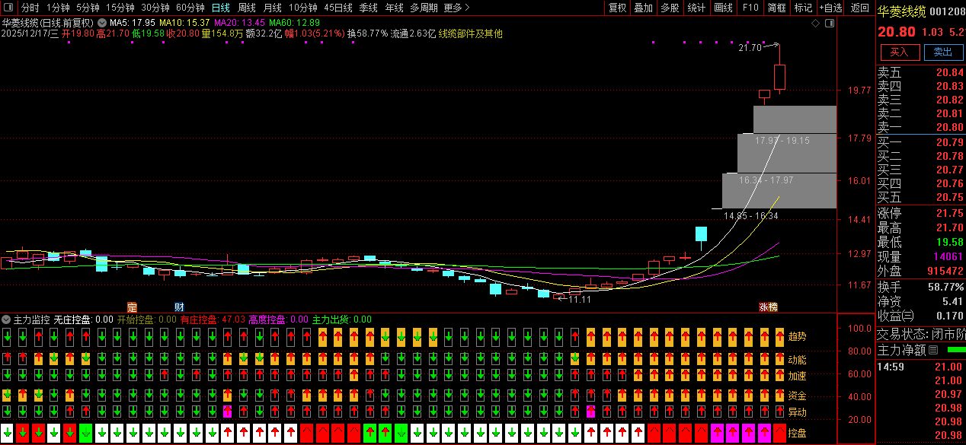Click the blue 卖出 sell button
Screen dimensions: 966x445
tap(943, 52)
